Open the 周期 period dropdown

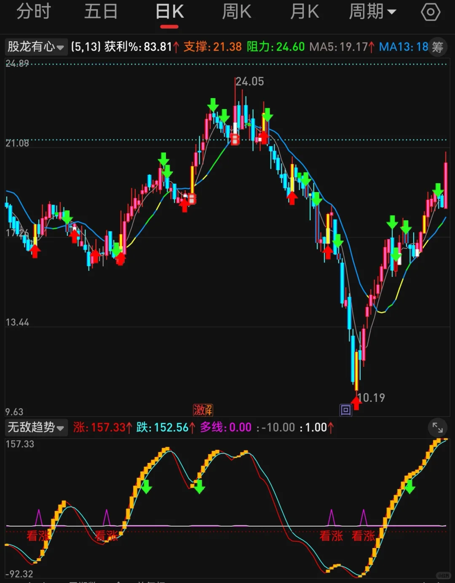click(372, 11)
